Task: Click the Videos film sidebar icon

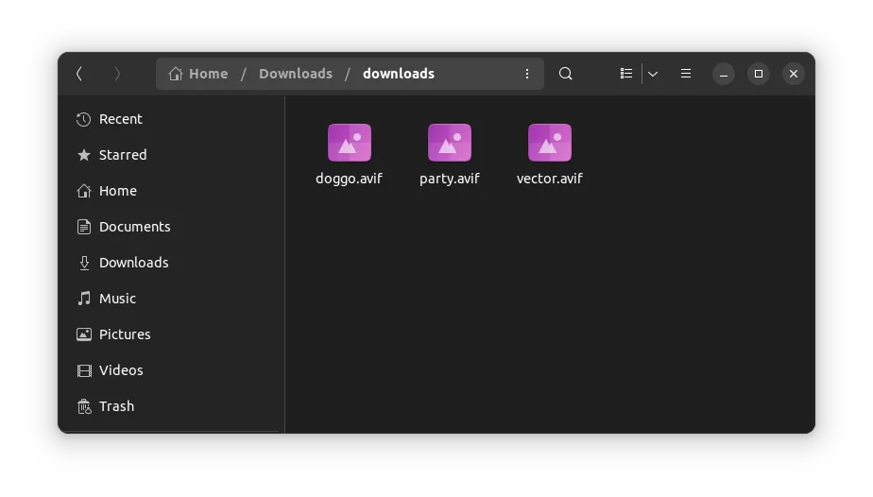Action: point(84,370)
